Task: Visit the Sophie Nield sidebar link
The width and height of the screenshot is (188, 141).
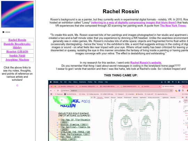Action: pos(17,56)
